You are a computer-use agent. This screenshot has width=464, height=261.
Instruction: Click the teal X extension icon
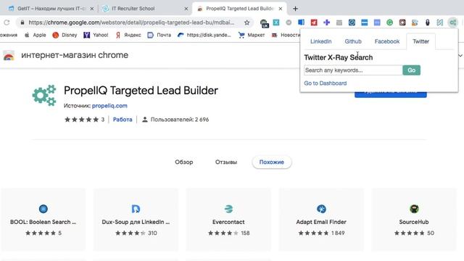pyautogui.click(x=276, y=22)
